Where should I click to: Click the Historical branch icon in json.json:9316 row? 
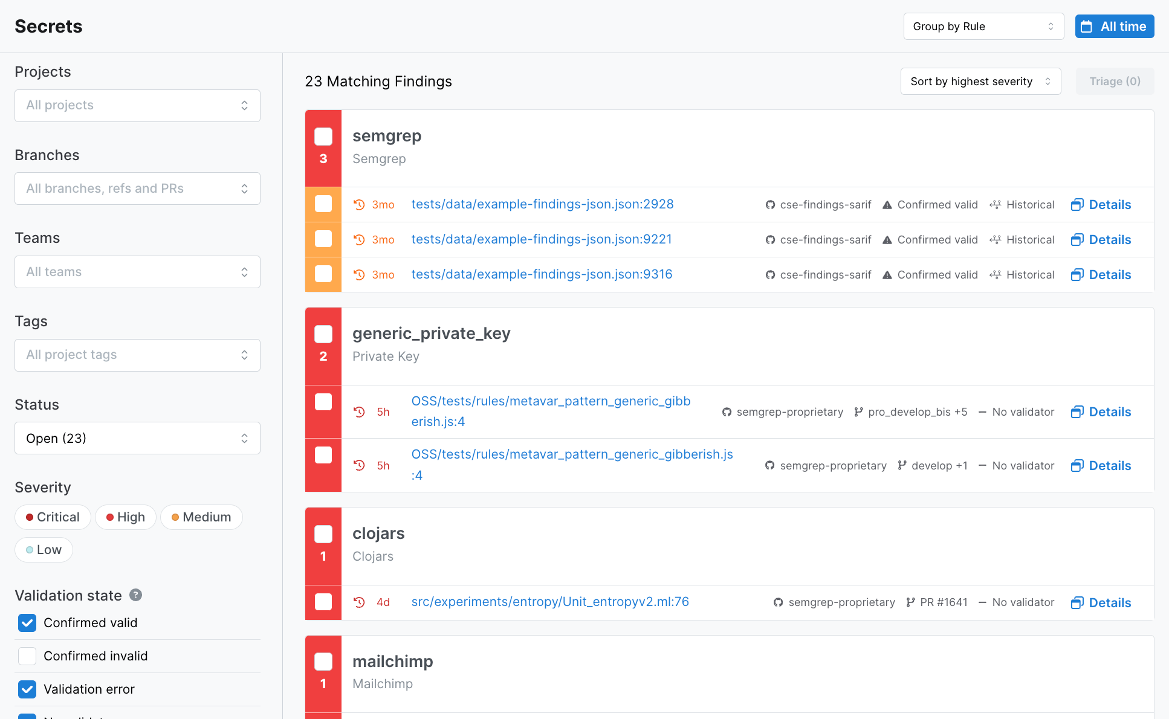995,275
